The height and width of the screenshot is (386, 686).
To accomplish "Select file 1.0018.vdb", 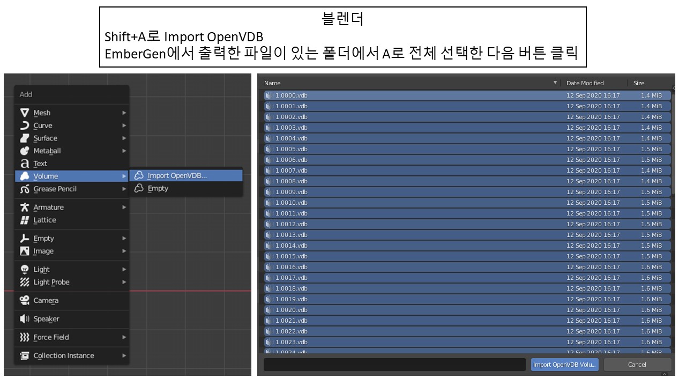I will coord(467,288).
